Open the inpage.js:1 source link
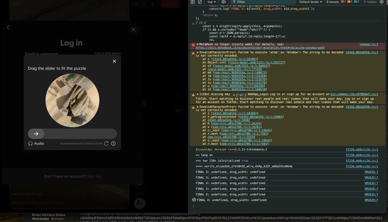This screenshot has width=388, height=222. click(x=369, y=44)
